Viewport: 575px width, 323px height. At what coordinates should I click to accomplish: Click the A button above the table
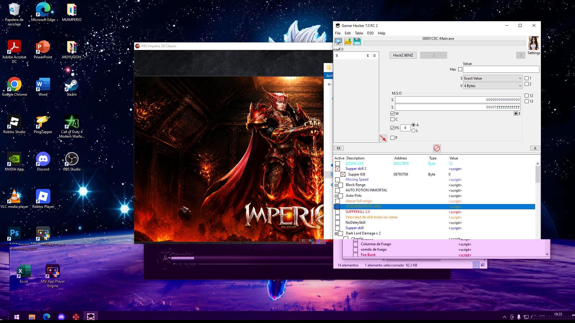(535, 148)
